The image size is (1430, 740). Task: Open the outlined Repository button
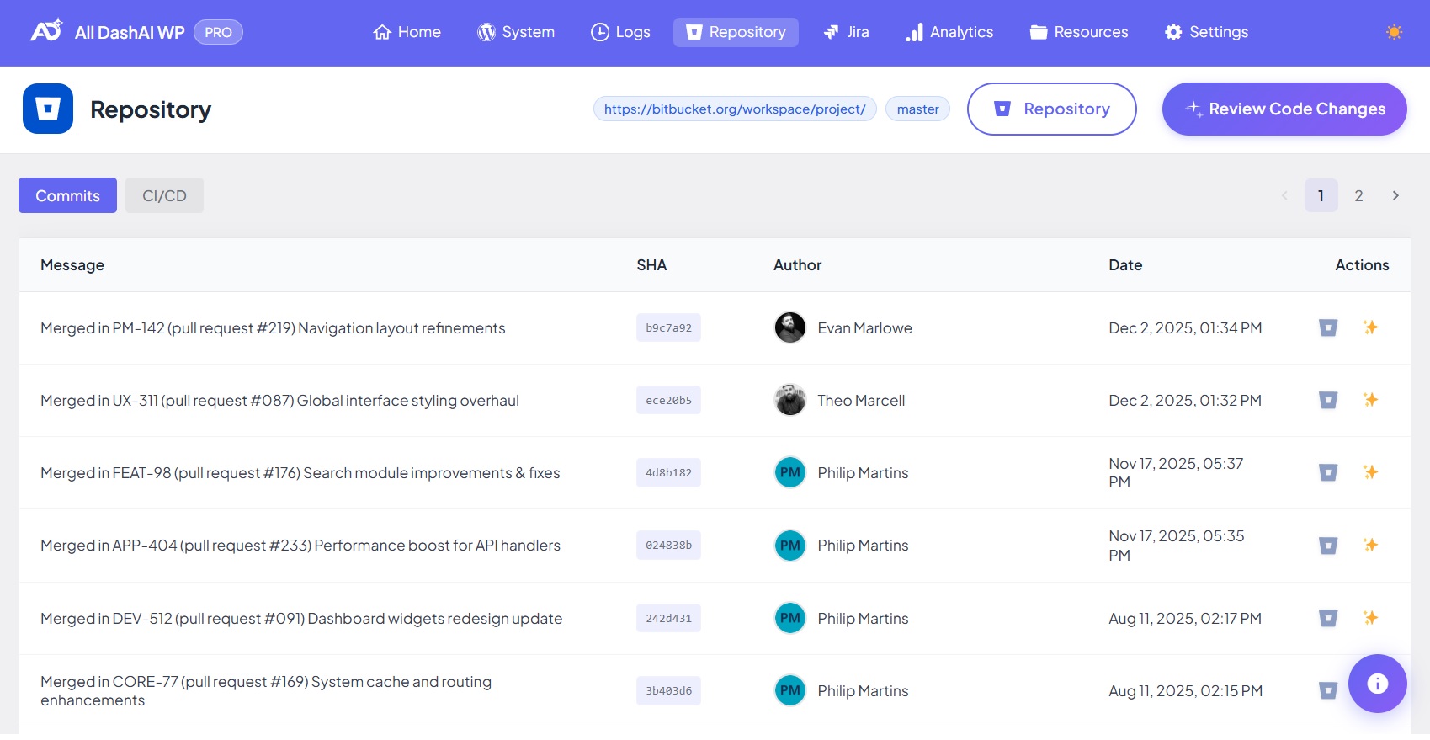tap(1051, 109)
